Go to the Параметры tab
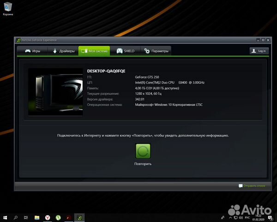277x222 pixels. (156, 51)
